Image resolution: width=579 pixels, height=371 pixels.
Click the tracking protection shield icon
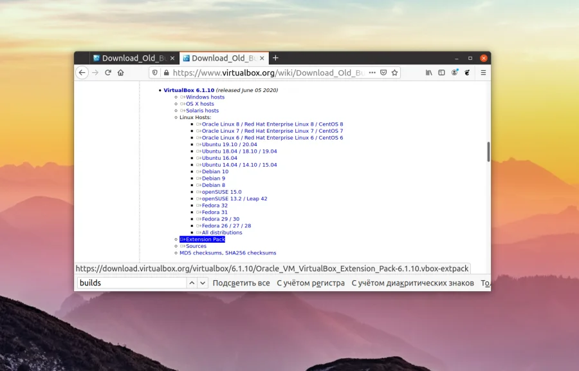click(153, 72)
